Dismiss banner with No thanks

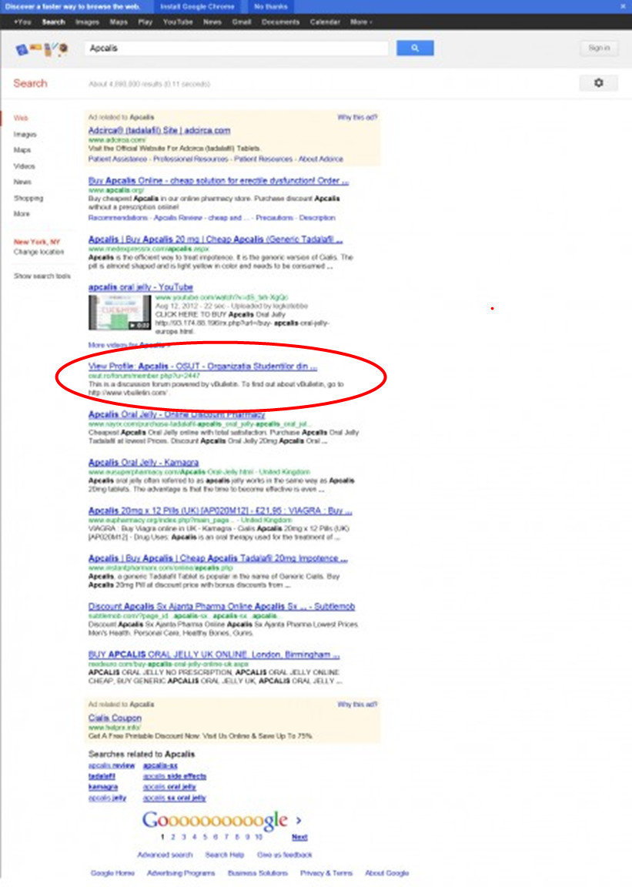pos(270,7)
